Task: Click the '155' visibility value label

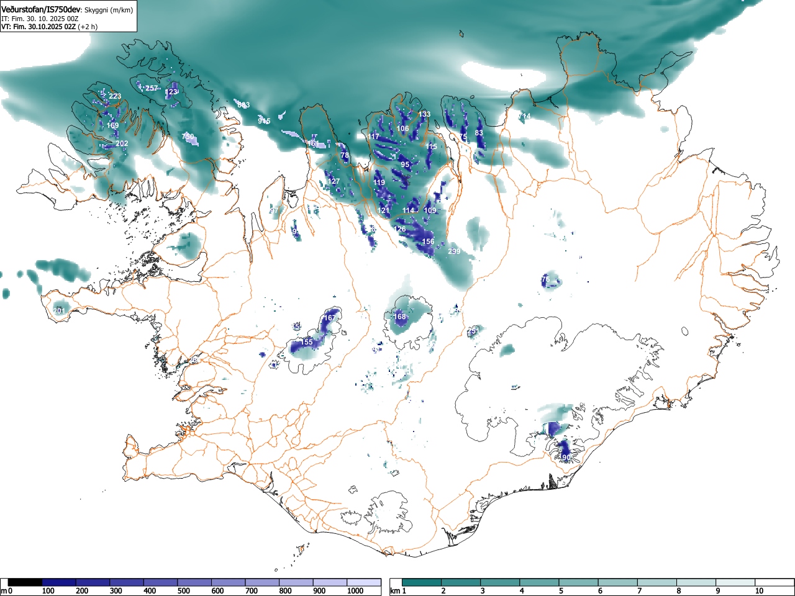Action: [x=307, y=342]
